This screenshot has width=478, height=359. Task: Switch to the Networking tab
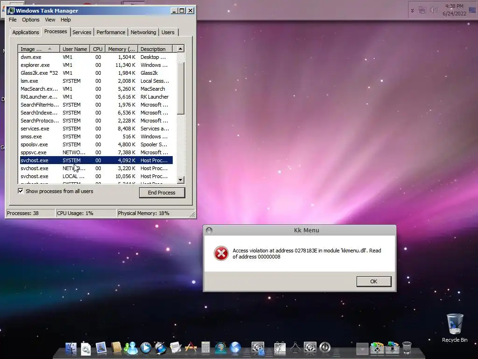coord(143,32)
